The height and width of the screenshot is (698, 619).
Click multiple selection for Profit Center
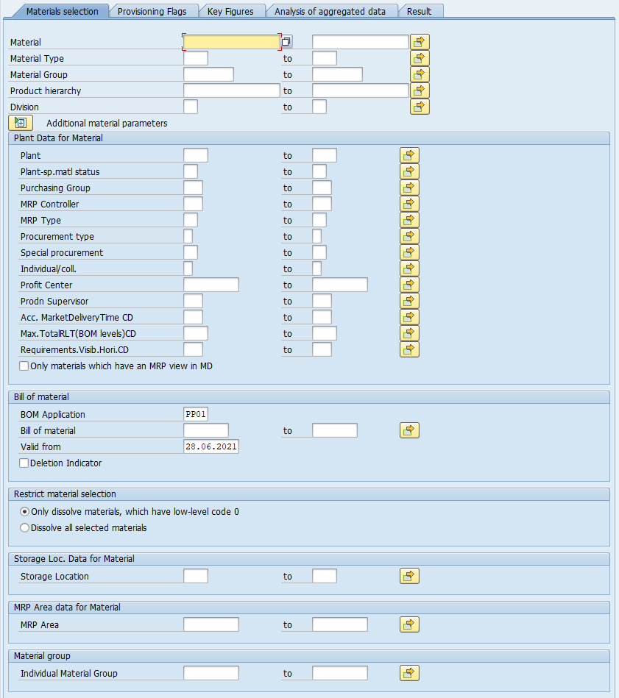[409, 285]
